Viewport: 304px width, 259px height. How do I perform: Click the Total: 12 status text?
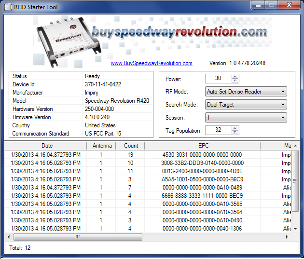(x=20, y=248)
